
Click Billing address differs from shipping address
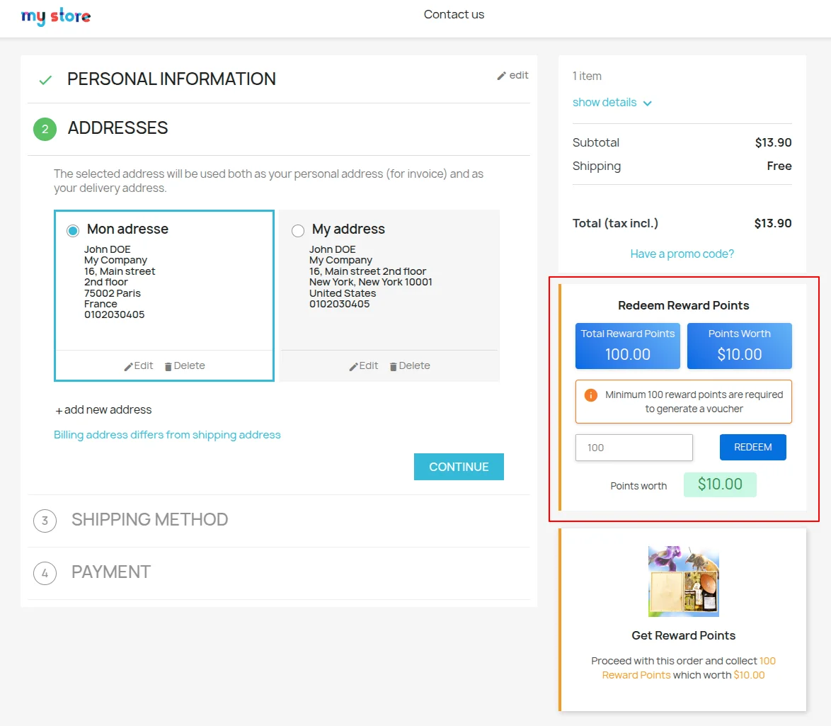tap(167, 434)
